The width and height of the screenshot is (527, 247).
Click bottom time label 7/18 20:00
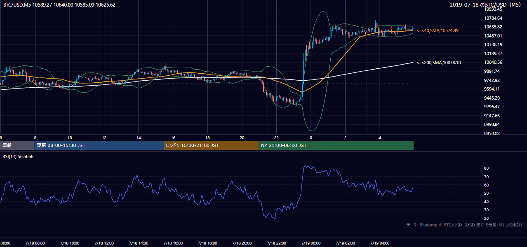(x=242, y=243)
